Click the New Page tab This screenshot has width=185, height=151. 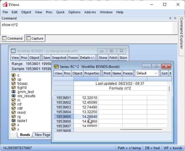[x=42, y=135]
